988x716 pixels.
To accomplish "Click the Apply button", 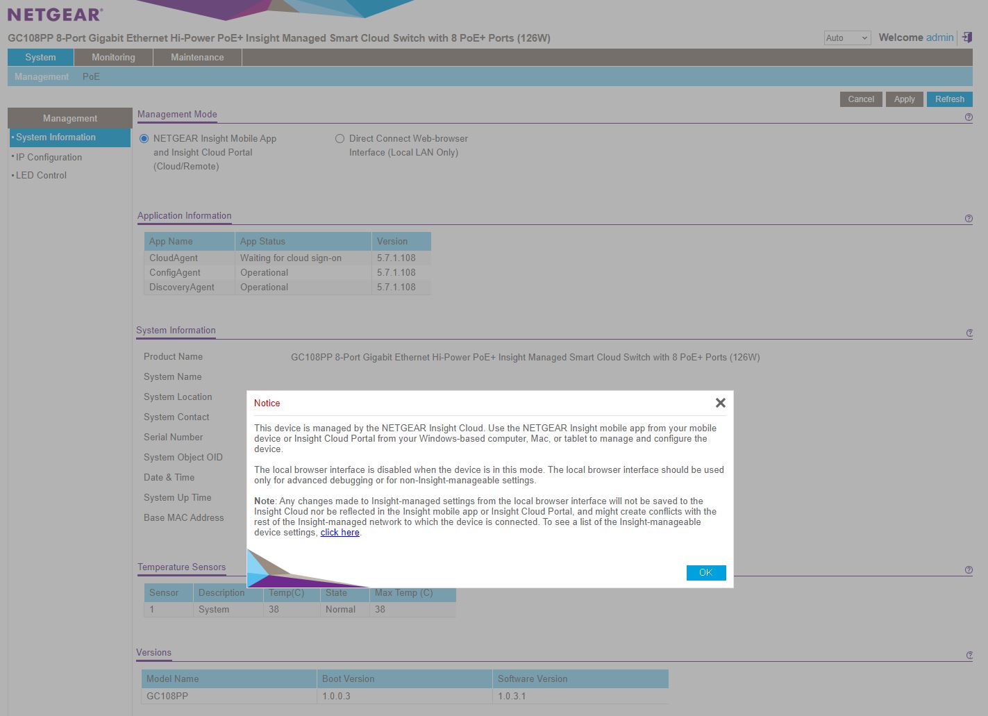I will coord(904,99).
